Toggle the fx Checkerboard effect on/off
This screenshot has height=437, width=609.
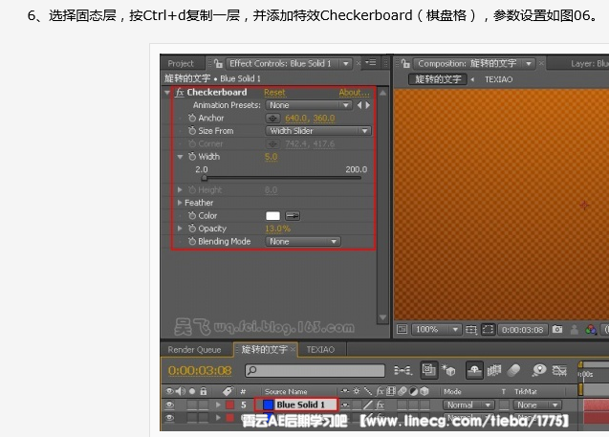[x=180, y=93]
